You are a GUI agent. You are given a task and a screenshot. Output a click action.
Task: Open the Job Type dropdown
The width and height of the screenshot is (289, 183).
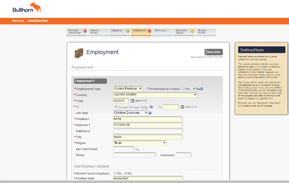point(130,113)
